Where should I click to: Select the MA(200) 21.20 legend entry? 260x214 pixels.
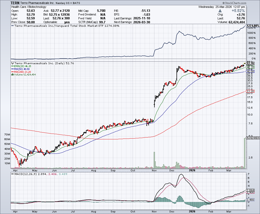pyautogui.click(x=20, y=72)
